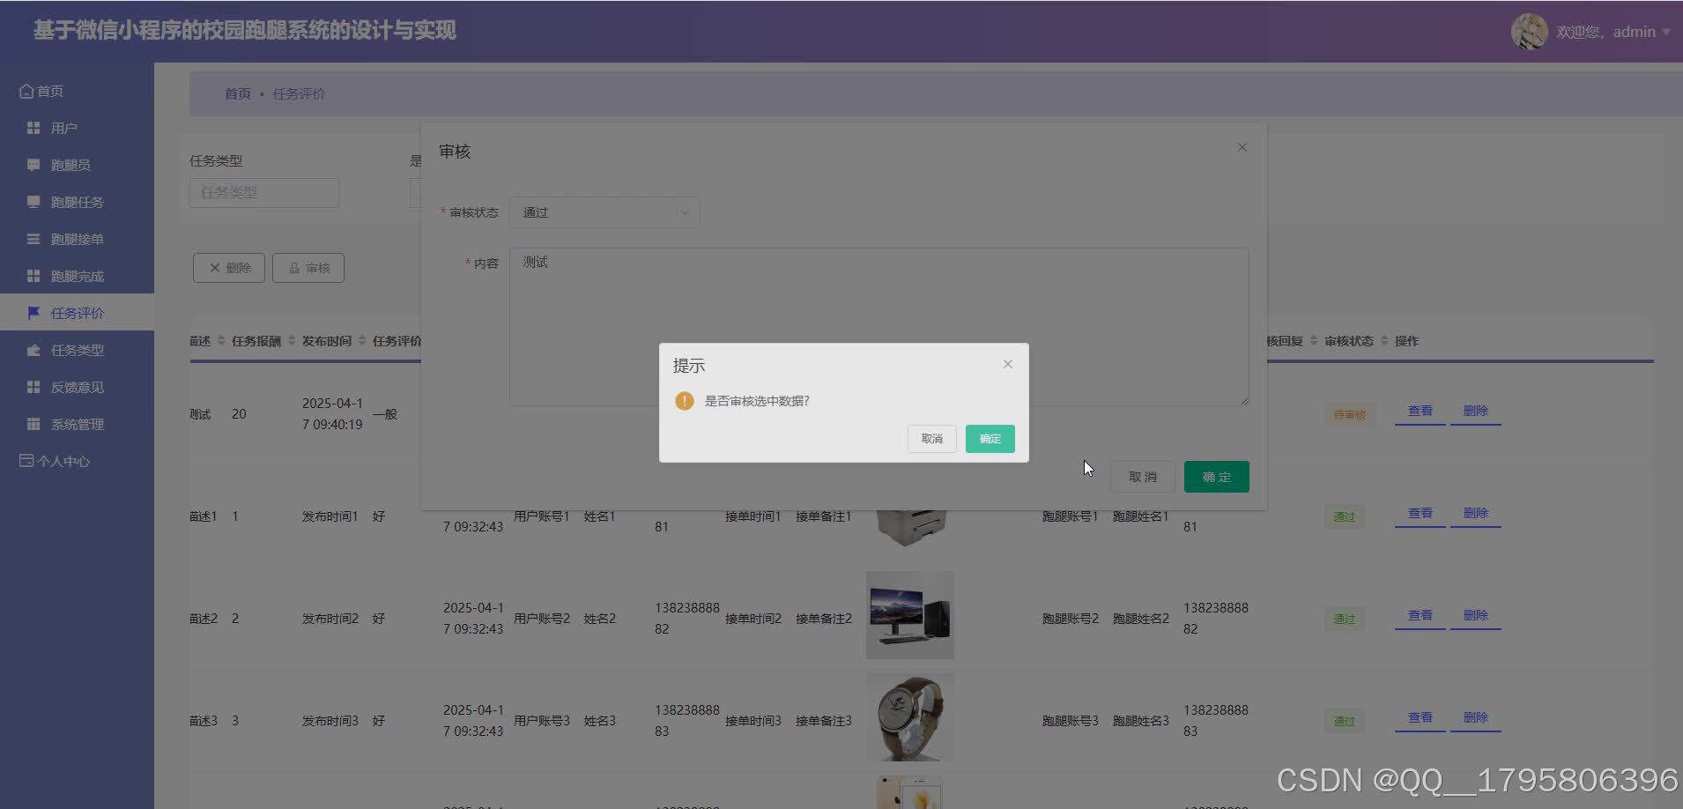Expand the admin dropdown arrow in header
This screenshot has width=1683, height=809.
tap(1667, 32)
